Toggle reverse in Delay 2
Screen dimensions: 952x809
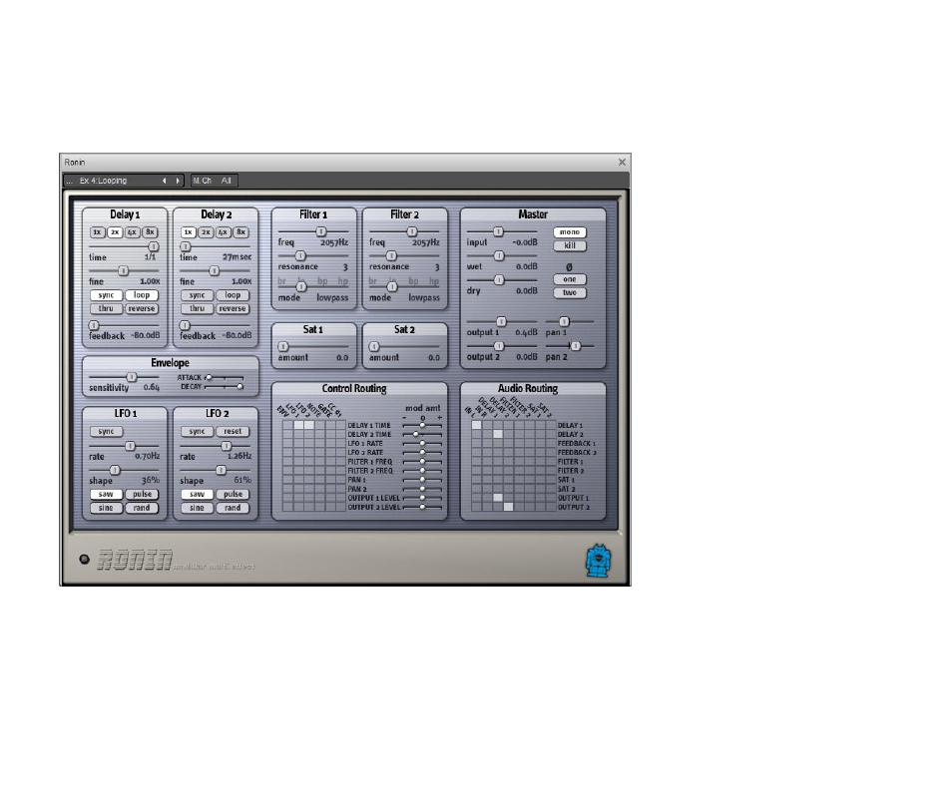[x=233, y=308]
